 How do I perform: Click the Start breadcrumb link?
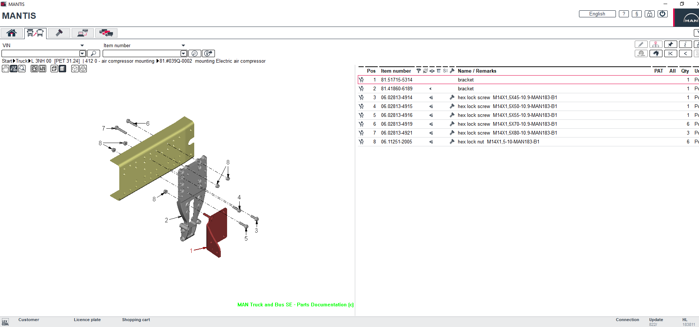tap(7, 61)
